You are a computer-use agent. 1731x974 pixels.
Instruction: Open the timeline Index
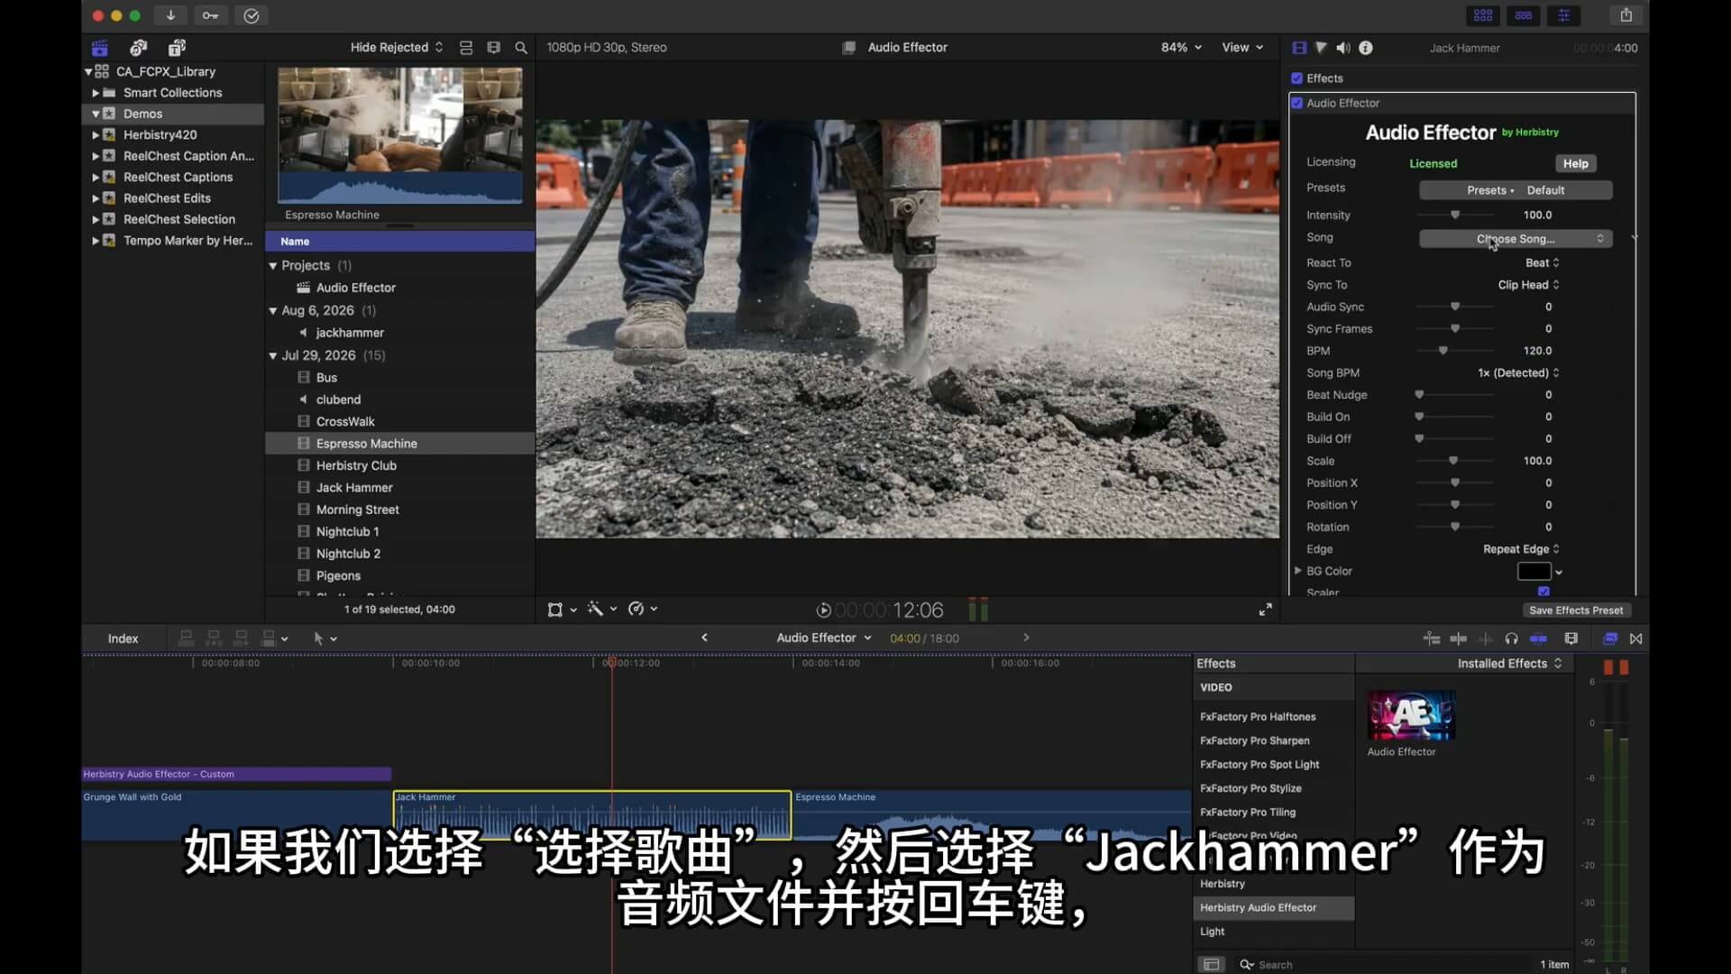coord(123,639)
